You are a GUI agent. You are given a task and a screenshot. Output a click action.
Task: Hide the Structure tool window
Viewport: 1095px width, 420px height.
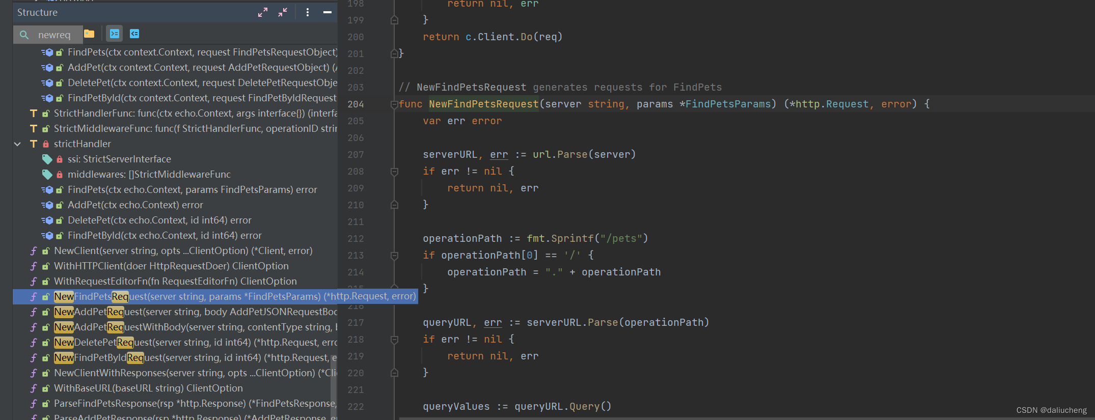click(x=327, y=12)
